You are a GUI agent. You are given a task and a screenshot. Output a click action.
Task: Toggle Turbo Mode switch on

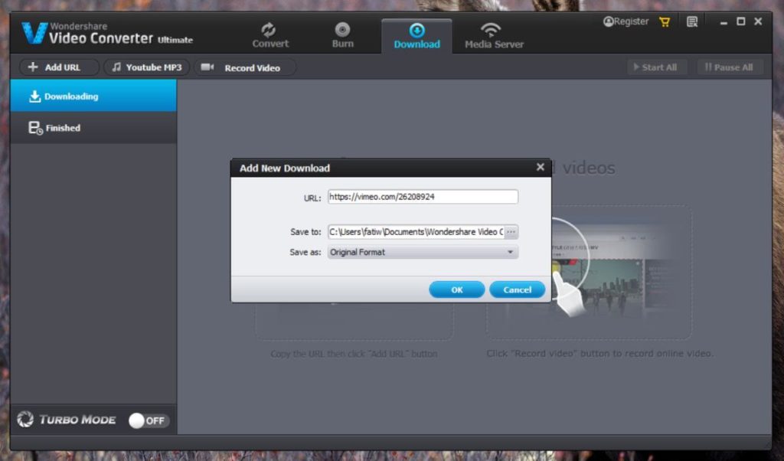click(x=148, y=420)
